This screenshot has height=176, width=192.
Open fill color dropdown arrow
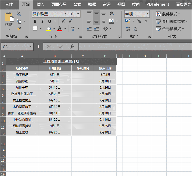tap(54, 29)
